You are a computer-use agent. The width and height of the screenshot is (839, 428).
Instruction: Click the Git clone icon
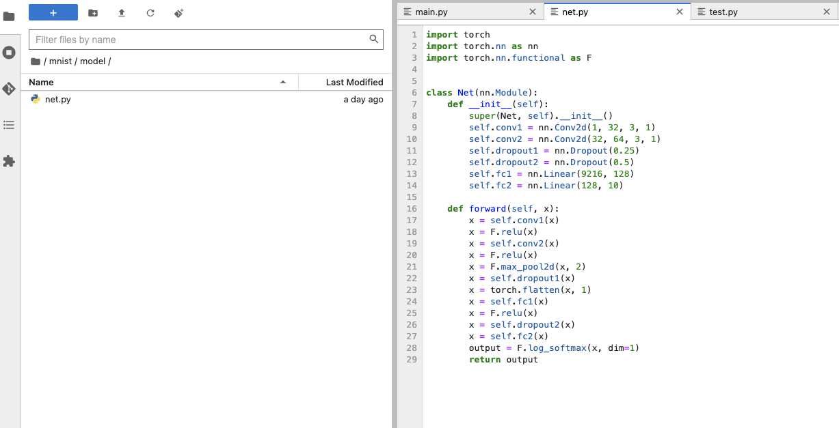click(x=179, y=13)
